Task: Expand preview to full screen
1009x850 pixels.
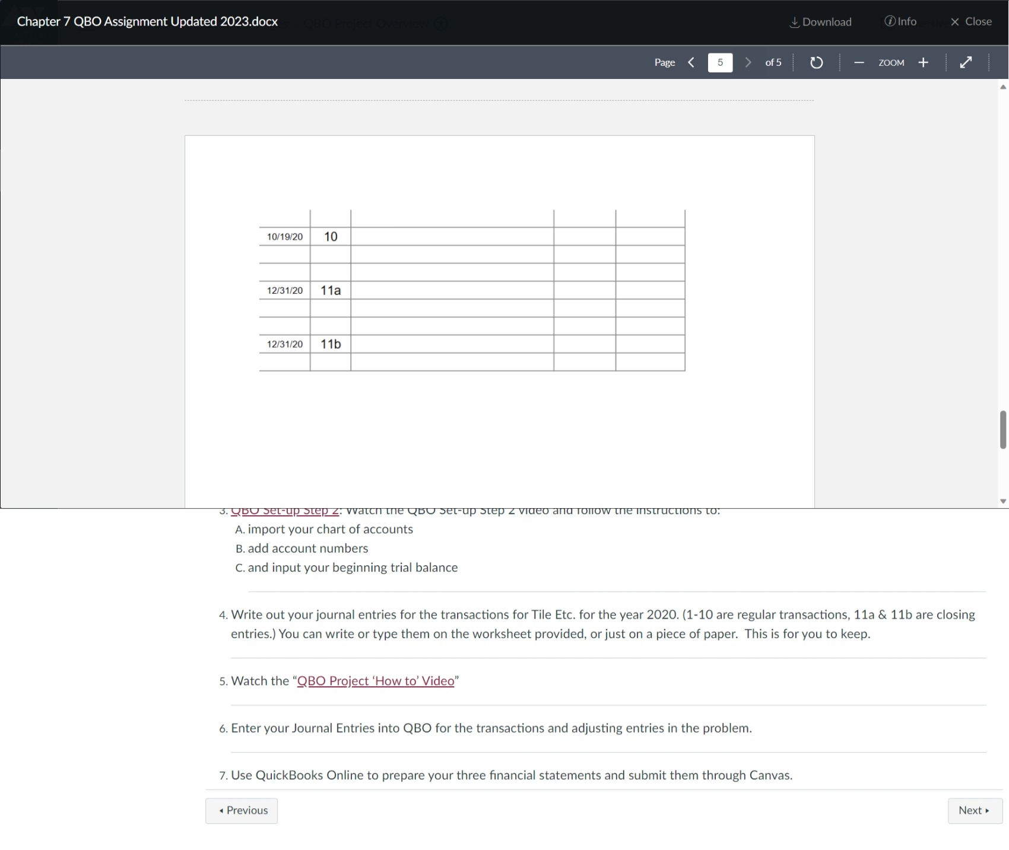Action: [x=966, y=62]
